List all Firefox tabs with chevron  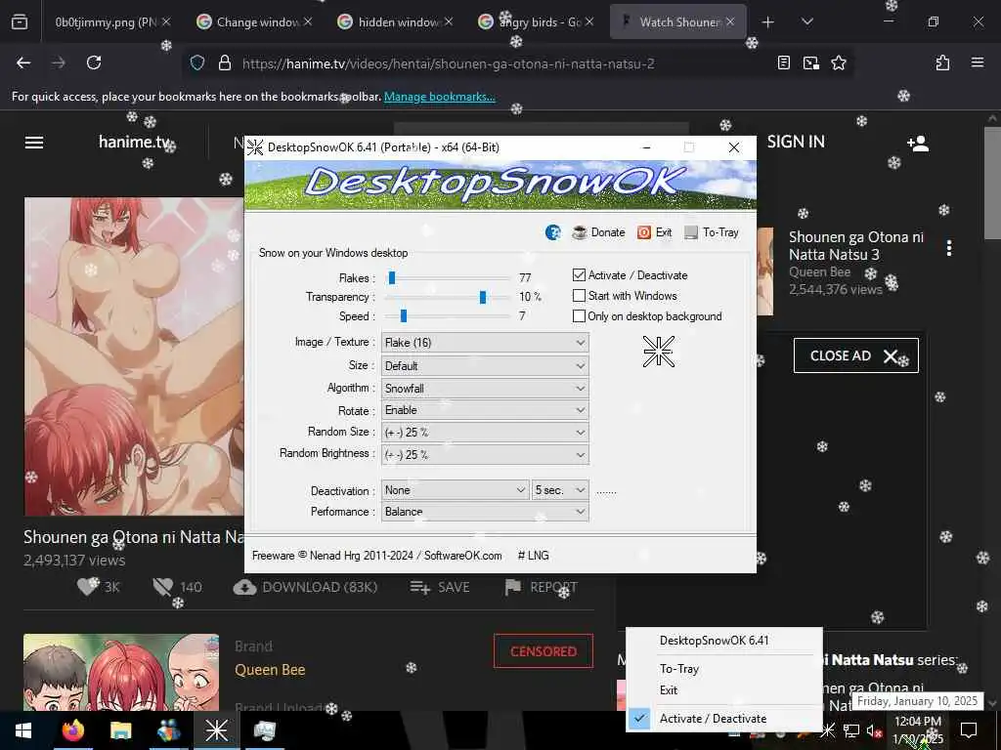pyautogui.click(x=806, y=22)
